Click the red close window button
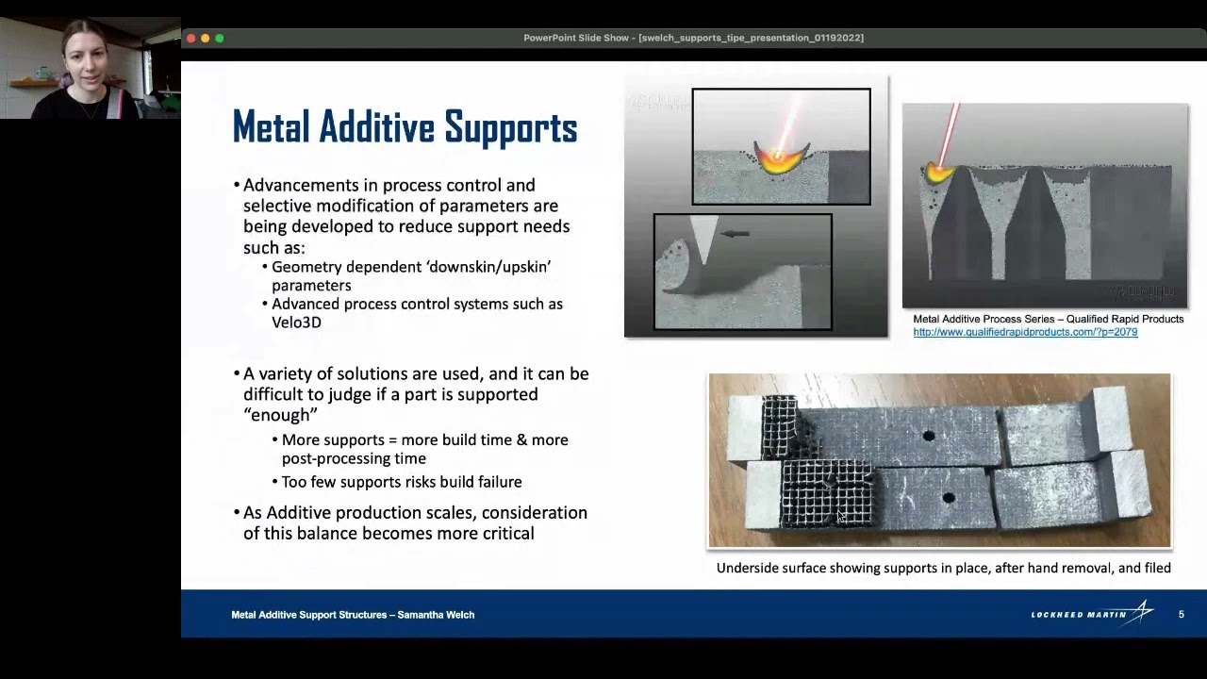Viewport: 1207px width, 679px height. (x=191, y=38)
